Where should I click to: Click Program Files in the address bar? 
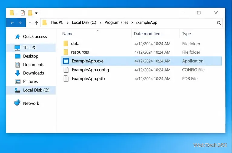point(116,22)
